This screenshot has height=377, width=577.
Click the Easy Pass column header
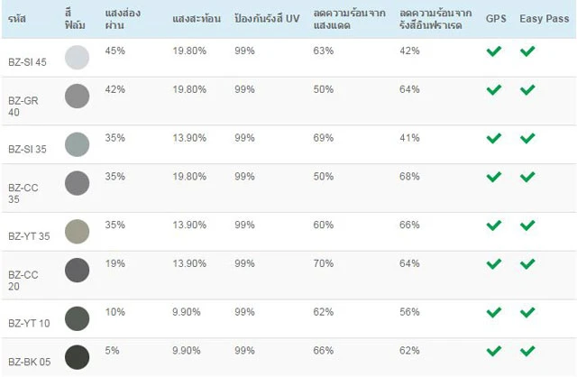point(540,18)
